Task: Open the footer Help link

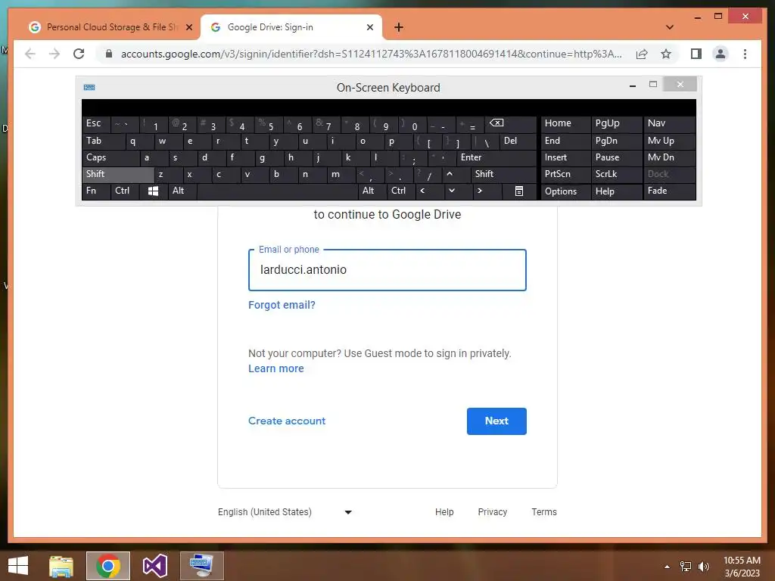Action: pyautogui.click(x=444, y=512)
